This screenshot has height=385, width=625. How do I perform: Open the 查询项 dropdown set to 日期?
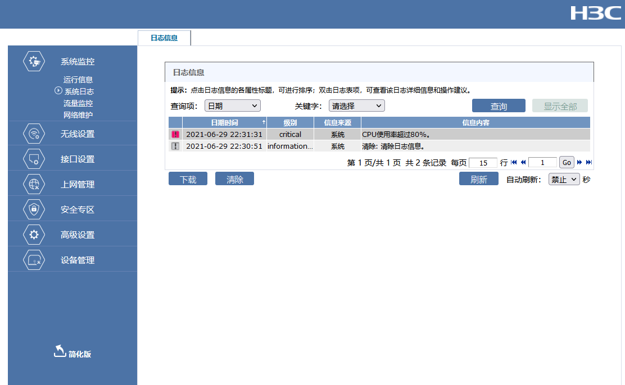point(232,106)
